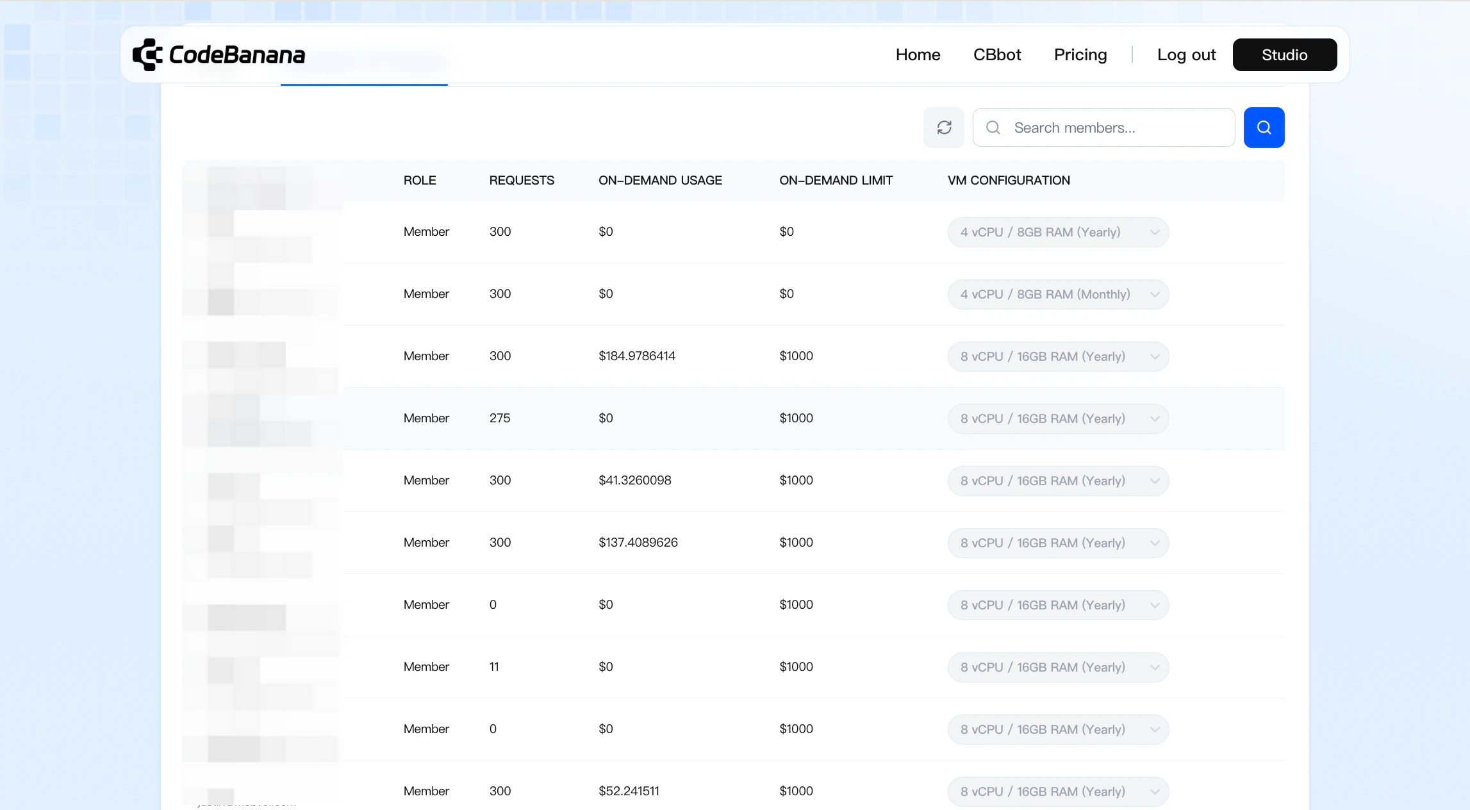
Task: Open VM dropdown for the 275 requests row
Action: (1058, 418)
